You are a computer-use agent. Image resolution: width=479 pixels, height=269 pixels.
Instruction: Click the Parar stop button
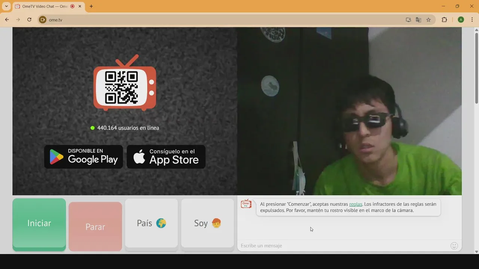tap(95, 226)
